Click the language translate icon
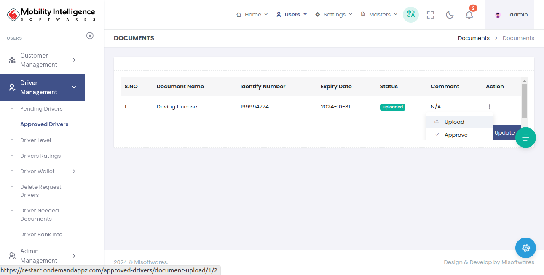The height and width of the screenshot is (275, 544). coord(410,15)
